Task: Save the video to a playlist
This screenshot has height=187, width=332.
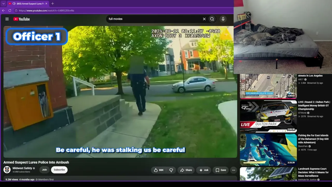Action: click(x=221, y=170)
